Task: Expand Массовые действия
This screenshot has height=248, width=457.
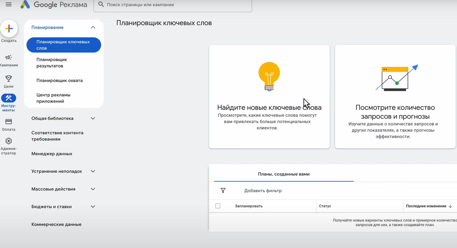Action: 93,189
